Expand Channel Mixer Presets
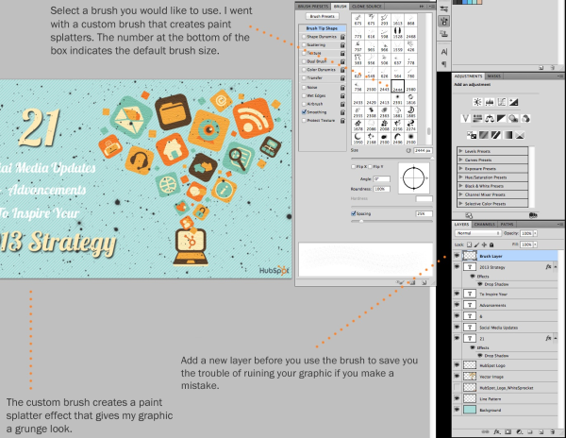The width and height of the screenshot is (566, 438). (461, 194)
